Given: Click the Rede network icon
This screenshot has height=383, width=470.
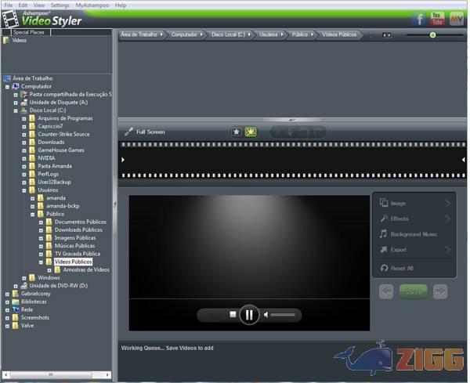Looking at the screenshot, I should click(x=16, y=309).
